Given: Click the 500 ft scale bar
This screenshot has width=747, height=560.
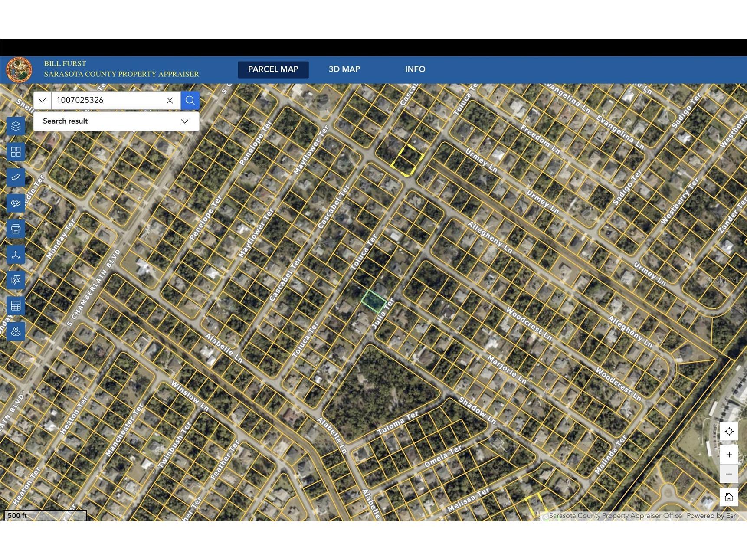Looking at the screenshot, I should click(45, 515).
